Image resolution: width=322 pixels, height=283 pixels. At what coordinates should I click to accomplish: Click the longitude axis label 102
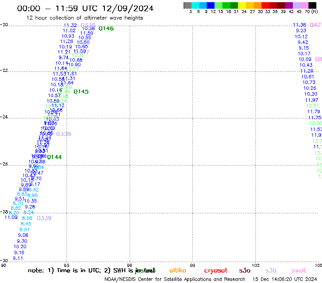[256, 265]
